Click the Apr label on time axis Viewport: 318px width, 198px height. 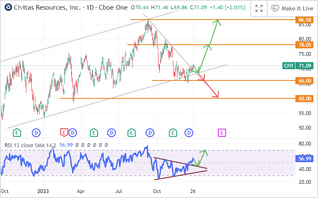click(81, 191)
